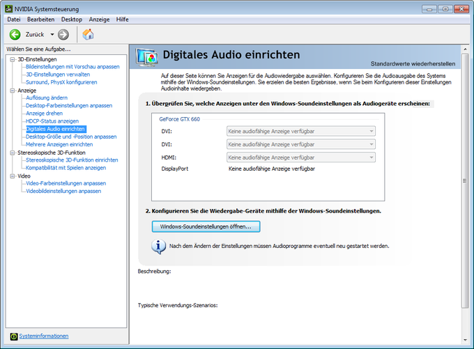Select Auflösung ändern
Image resolution: width=474 pixels, height=349 pixels.
tap(47, 98)
